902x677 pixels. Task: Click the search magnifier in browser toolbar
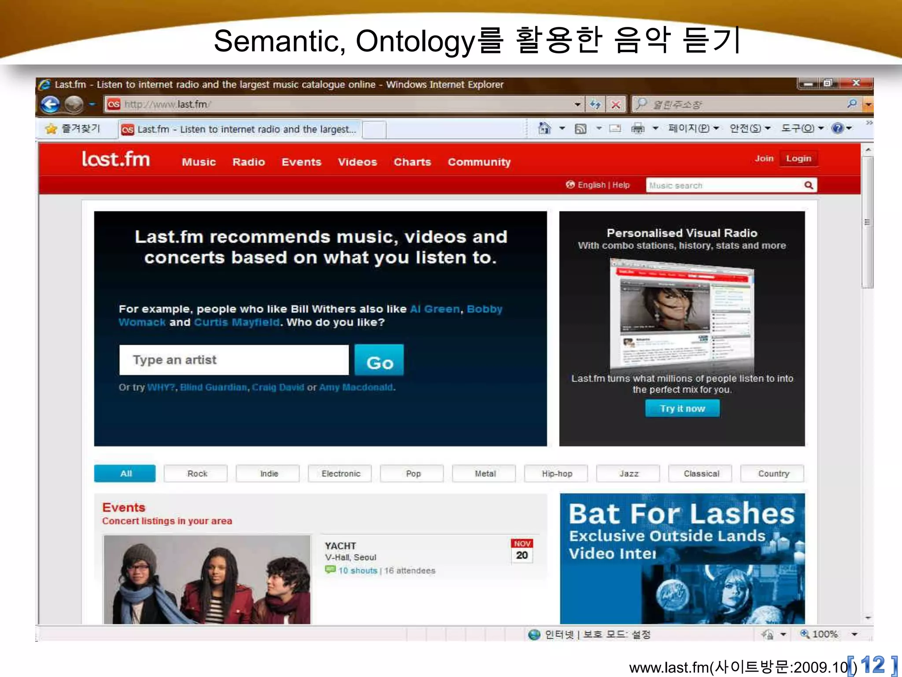(852, 104)
